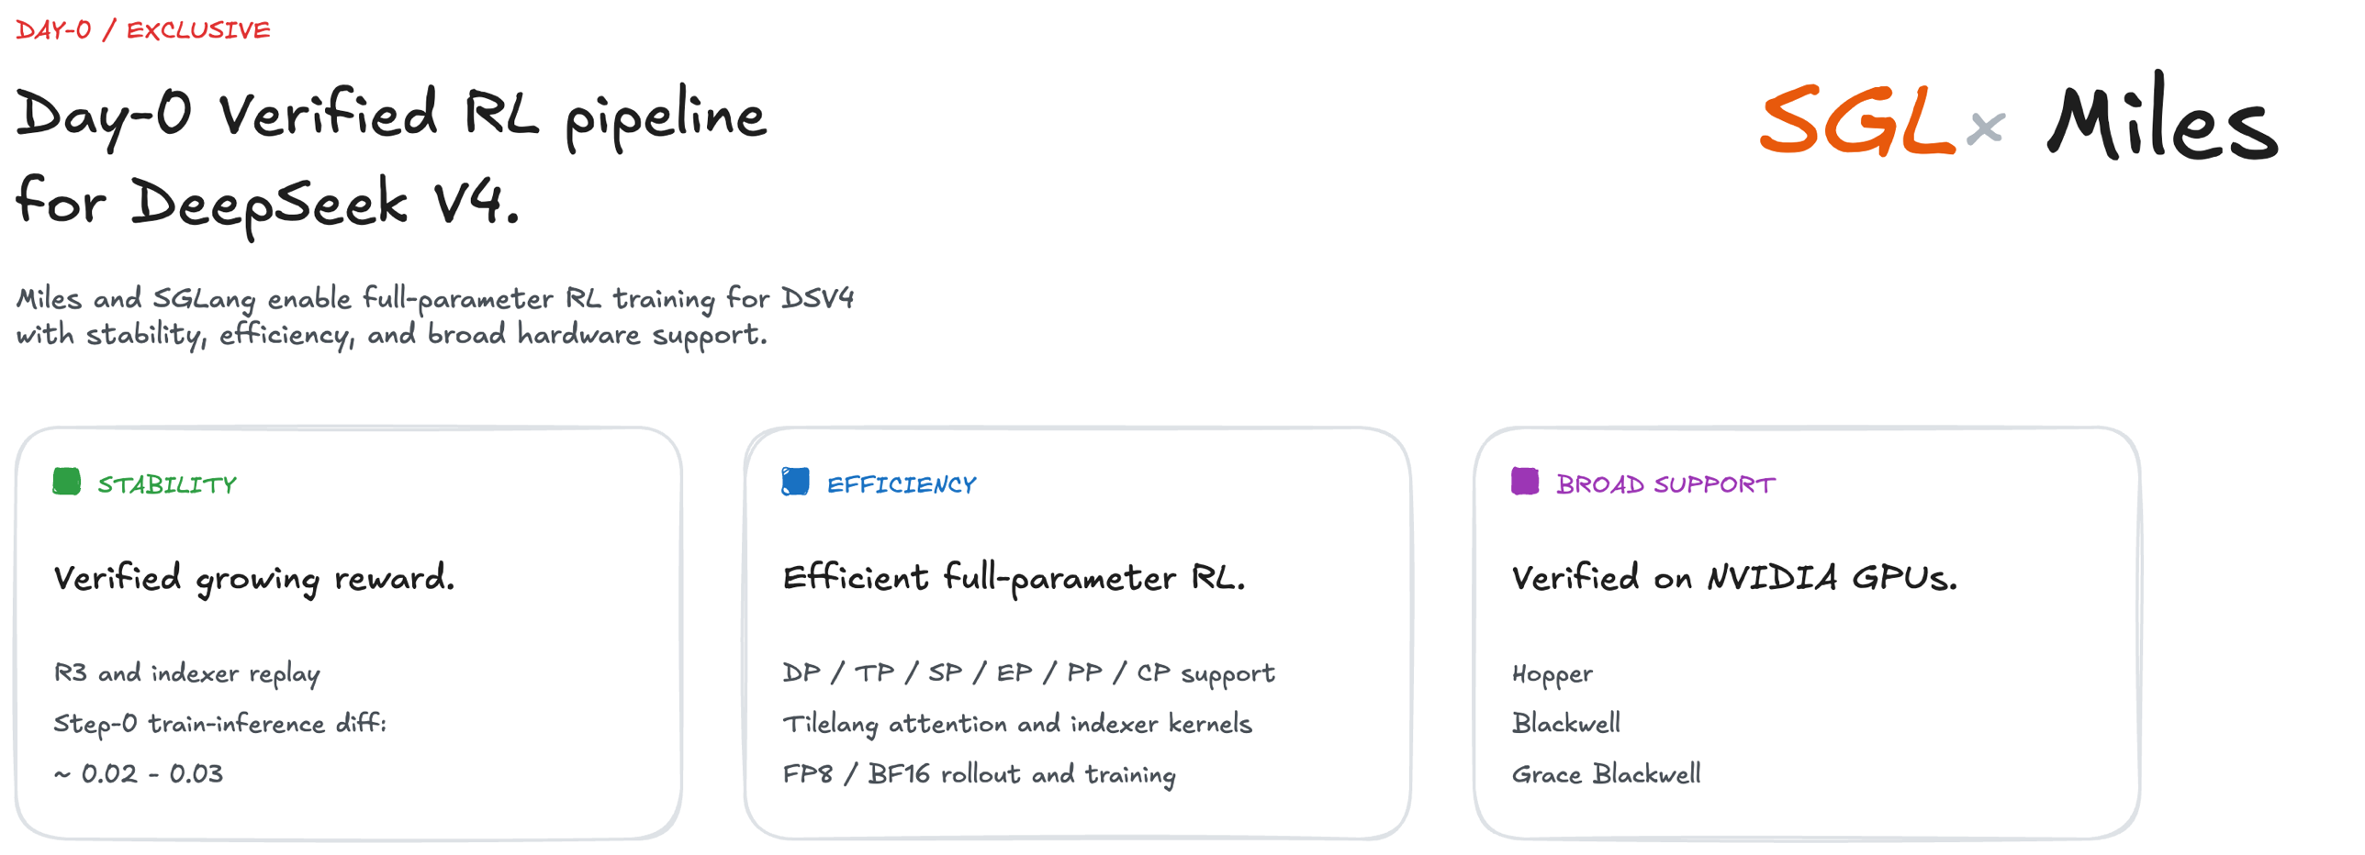Click the Miles logo text
Viewport: 2365px width, 855px height.
(x=2162, y=121)
